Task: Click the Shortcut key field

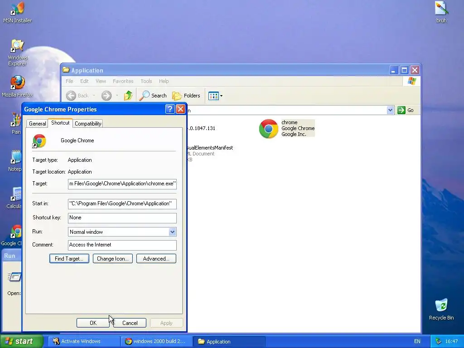Action: pyautogui.click(x=122, y=218)
